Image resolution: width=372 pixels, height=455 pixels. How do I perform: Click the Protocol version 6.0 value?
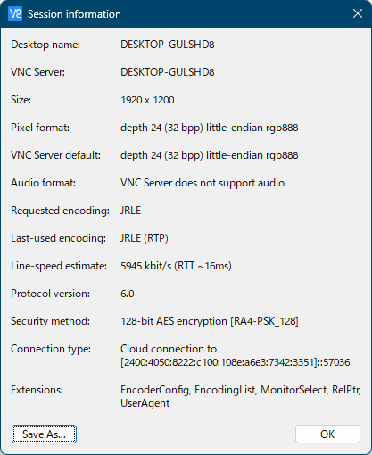128,294
